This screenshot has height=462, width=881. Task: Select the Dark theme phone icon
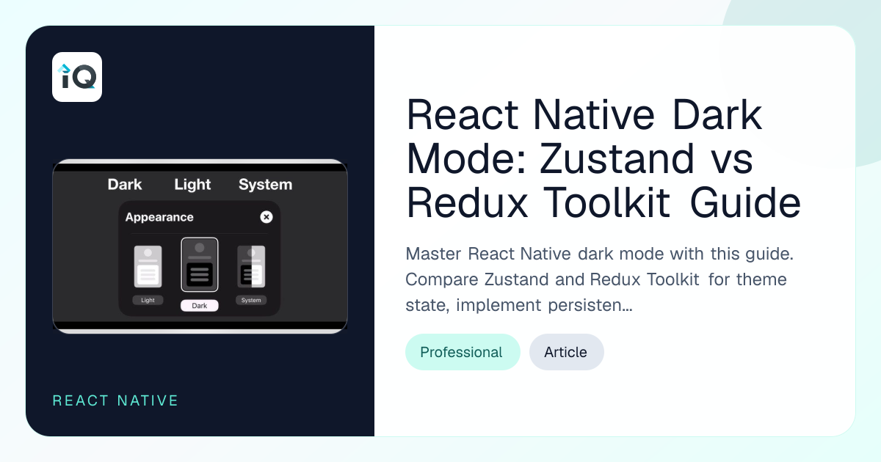click(x=200, y=265)
